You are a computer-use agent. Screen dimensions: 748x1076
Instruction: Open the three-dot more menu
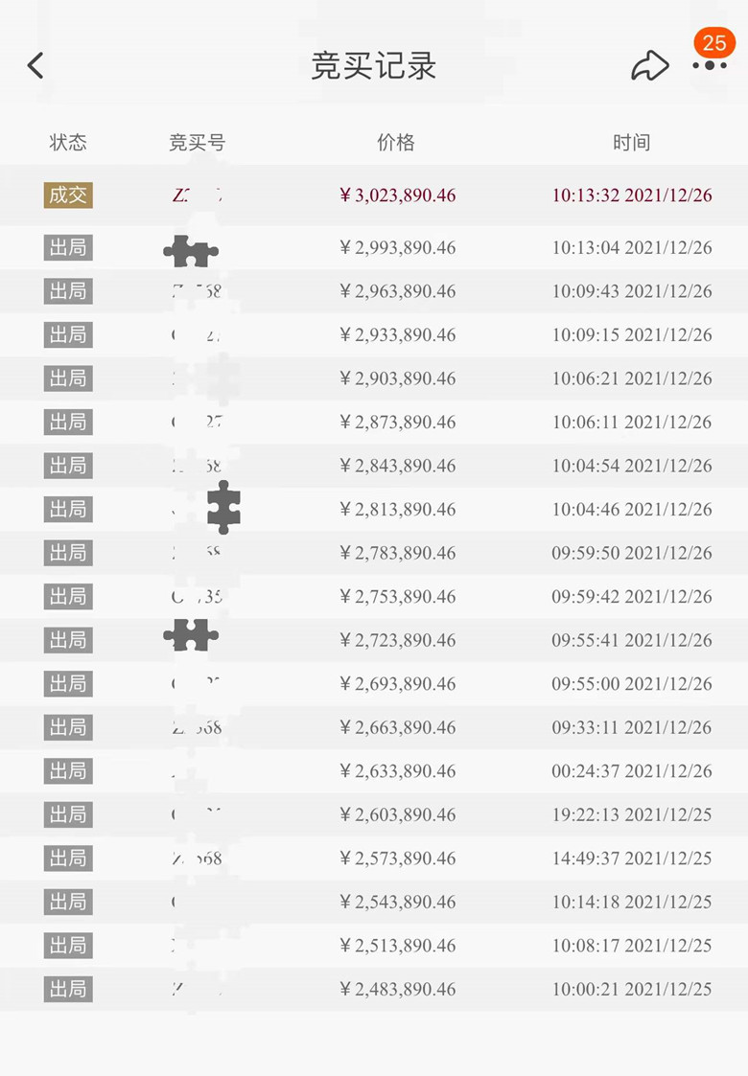[710, 66]
